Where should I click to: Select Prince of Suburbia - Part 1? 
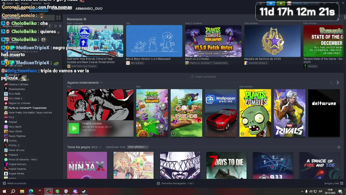click(23, 160)
